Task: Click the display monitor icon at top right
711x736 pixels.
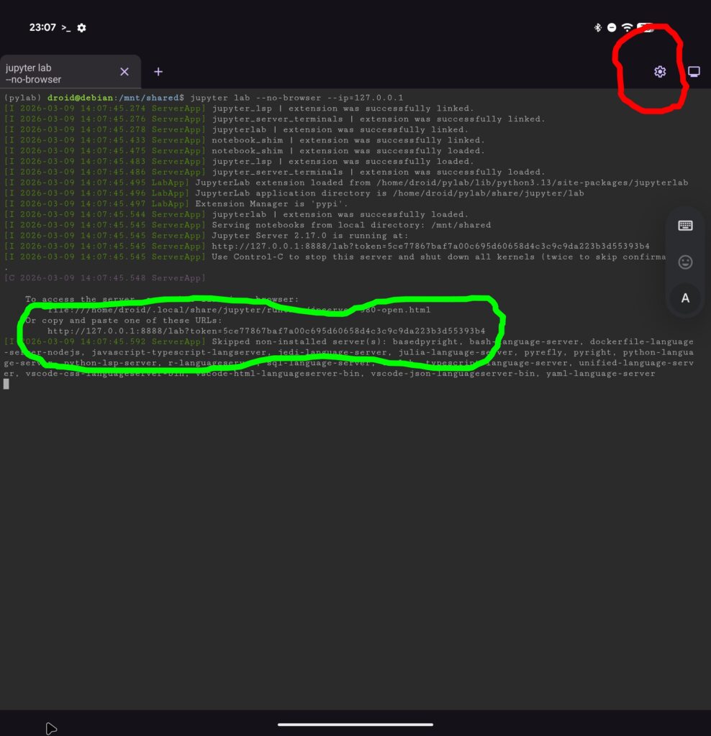Action: [x=694, y=72]
